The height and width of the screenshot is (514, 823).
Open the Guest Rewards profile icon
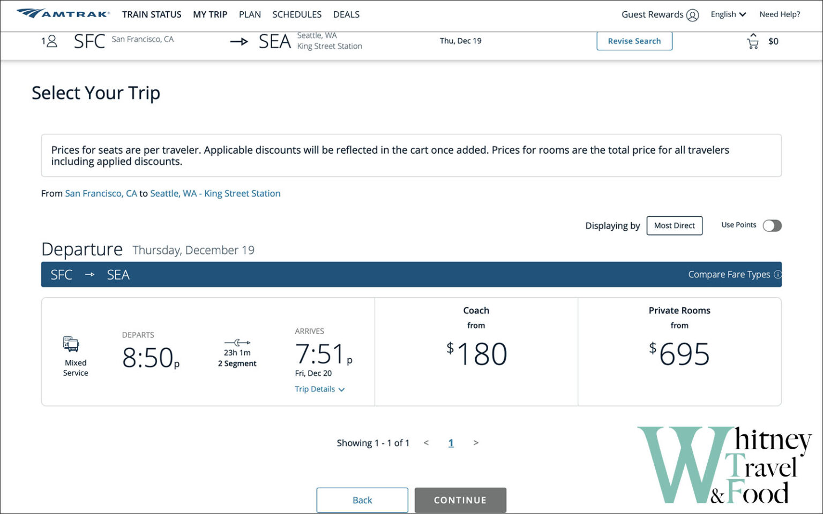click(692, 15)
